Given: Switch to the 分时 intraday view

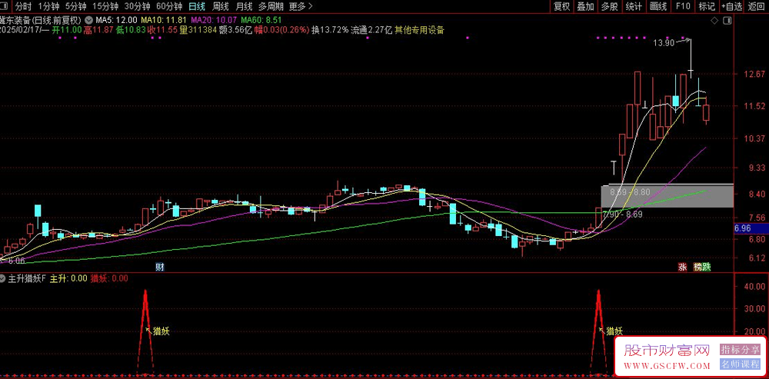Looking at the screenshot, I should point(23,6).
